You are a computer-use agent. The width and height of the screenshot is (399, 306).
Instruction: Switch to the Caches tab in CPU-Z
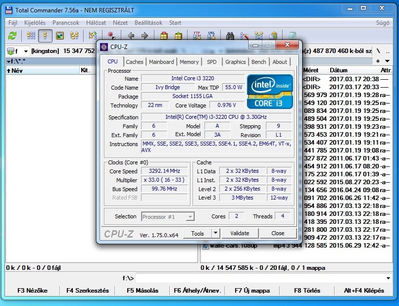click(x=135, y=62)
